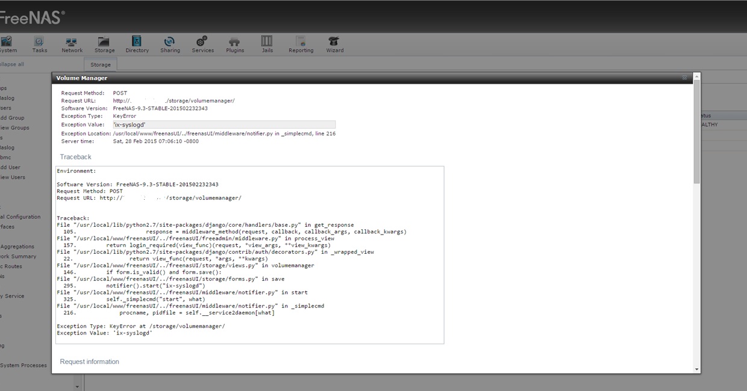The height and width of the screenshot is (391, 747).
Task: Open Static Routes in sidebar tree
Action: click(11, 266)
